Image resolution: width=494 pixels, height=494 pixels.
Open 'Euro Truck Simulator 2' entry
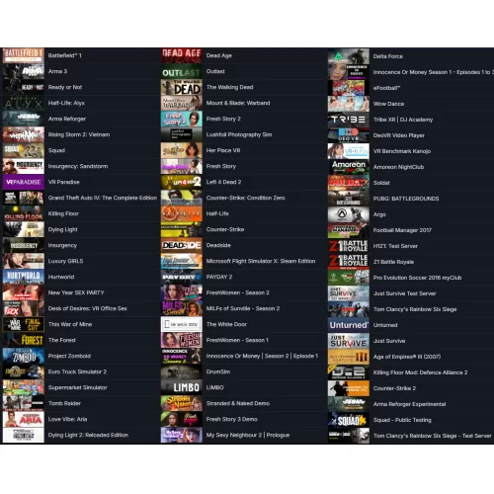77,371
